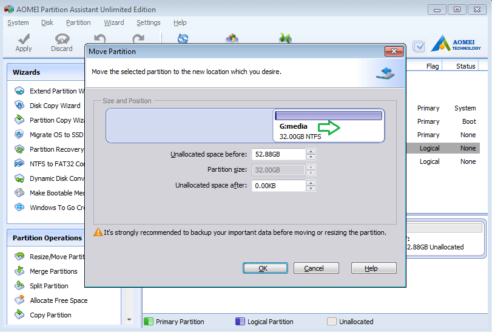
Task: Click the AOMEI Technology logo
Action: 456,43
